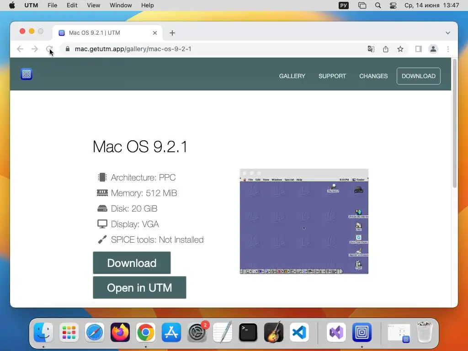This screenshot has height=351, width=468.
Task: Open the Apple menu
Action: pyautogui.click(x=12, y=5)
